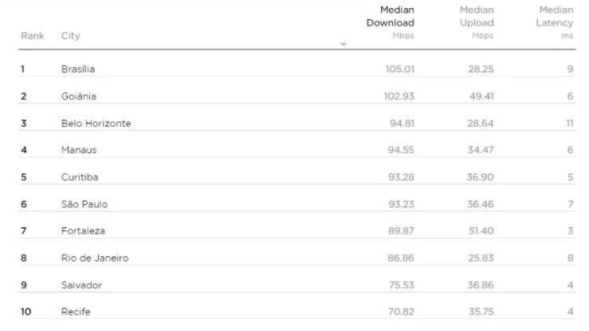Click Belo Horizonte's latency value of 11
The height and width of the screenshot is (331, 589).
(x=569, y=124)
